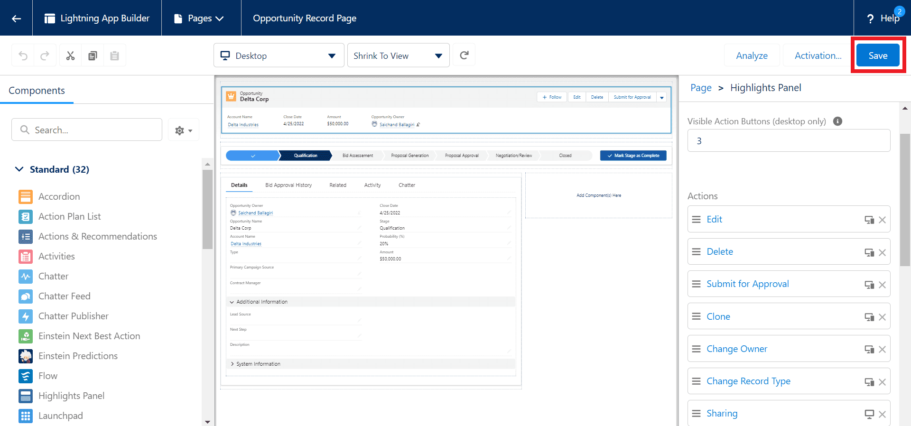This screenshot has width=911, height=426.
Task: Open the Shrink To View dropdown
Action: pyautogui.click(x=399, y=56)
